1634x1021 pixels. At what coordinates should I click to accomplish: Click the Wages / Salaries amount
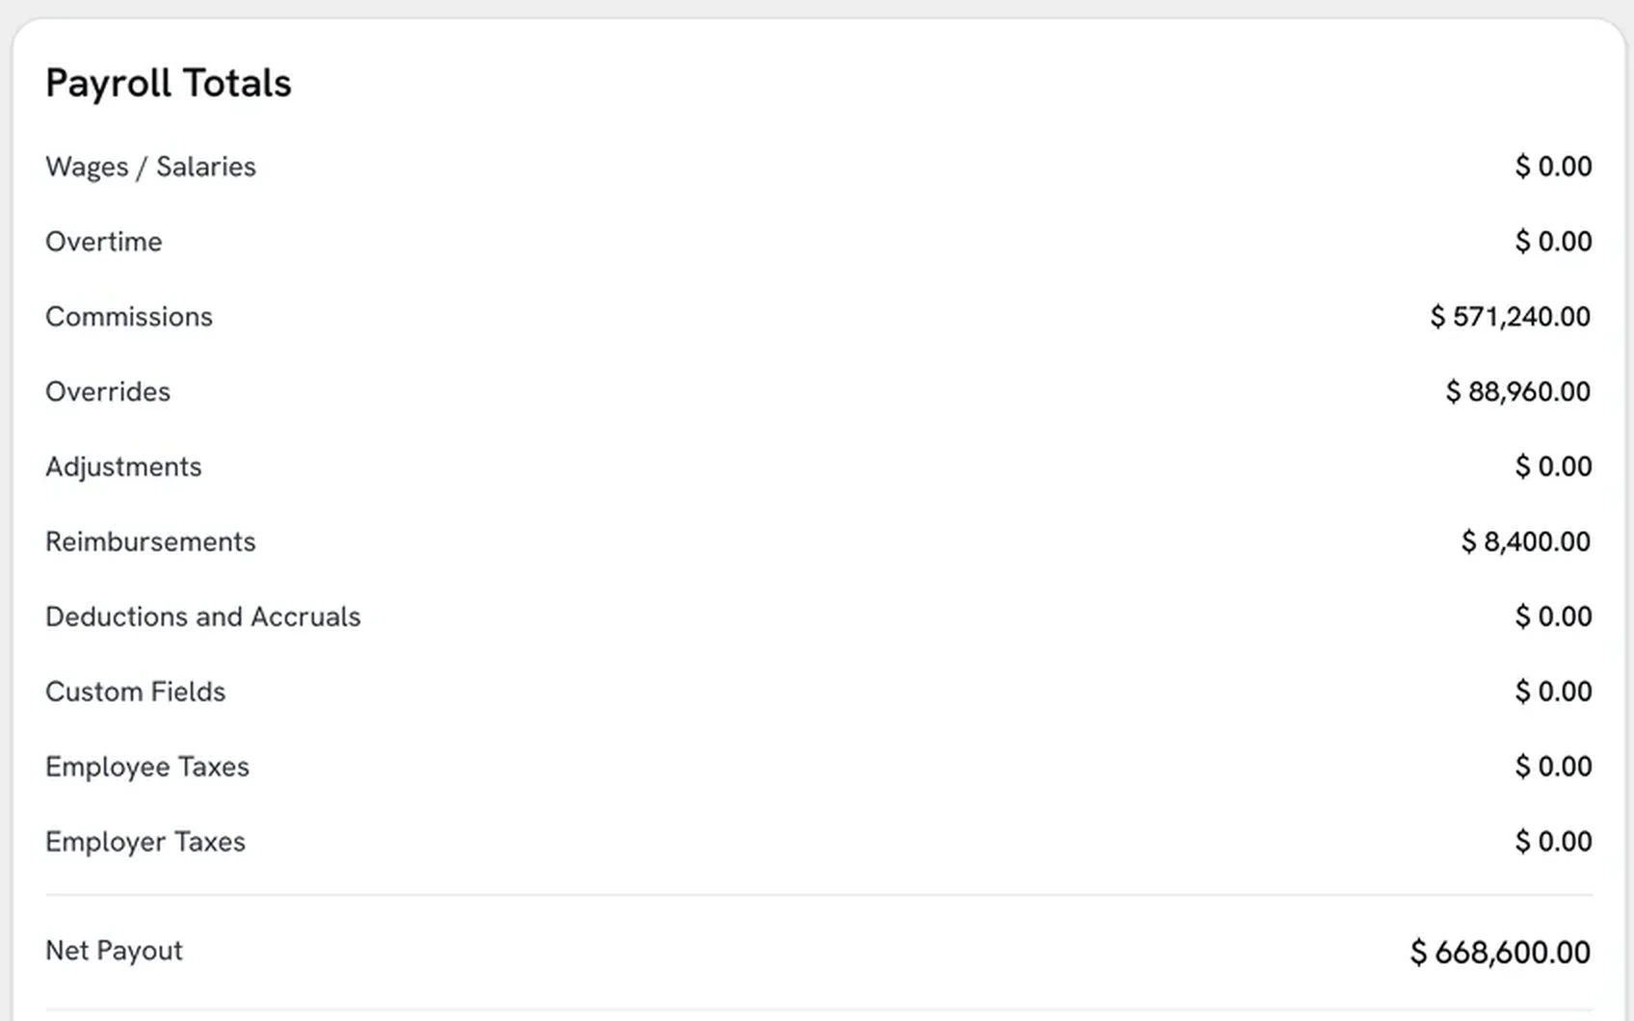coord(1553,167)
